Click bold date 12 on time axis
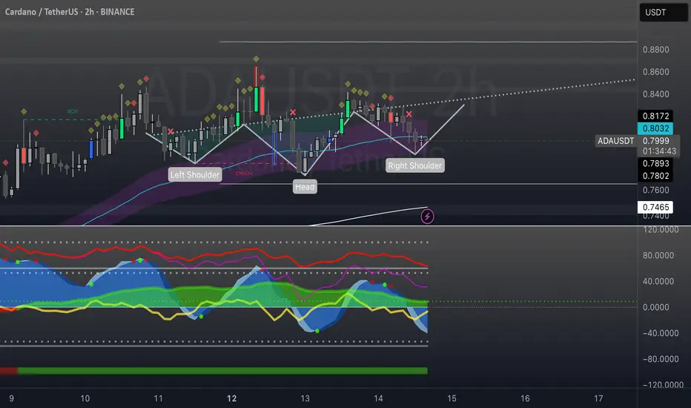 point(232,399)
